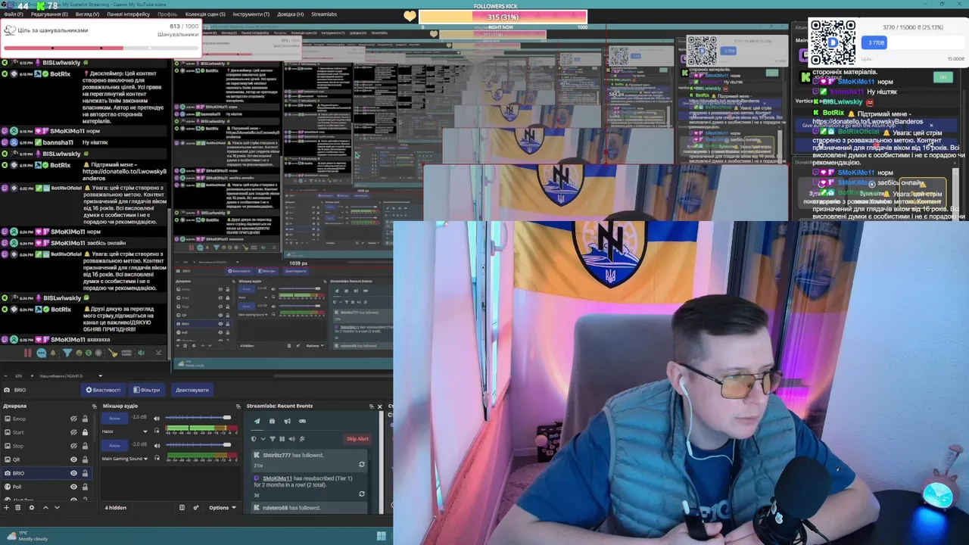Toggle lock on Start source
This screenshot has height=545, width=969.
point(85,432)
